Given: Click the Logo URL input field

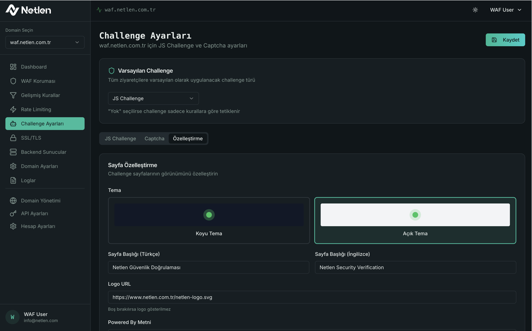Looking at the screenshot, I should (x=312, y=297).
